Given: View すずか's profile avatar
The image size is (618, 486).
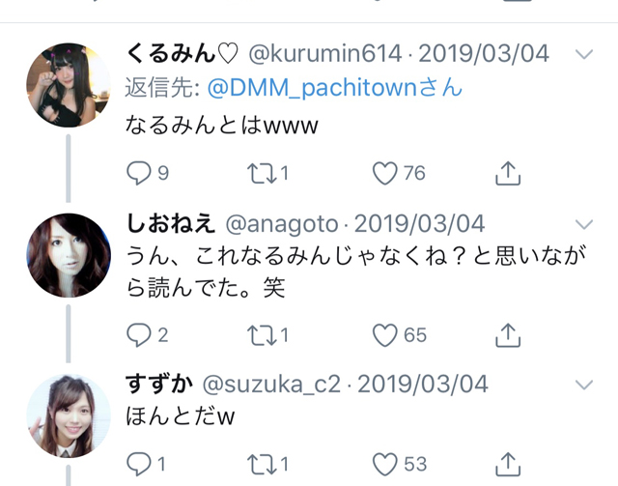Looking at the screenshot, I should coord(69,416).
